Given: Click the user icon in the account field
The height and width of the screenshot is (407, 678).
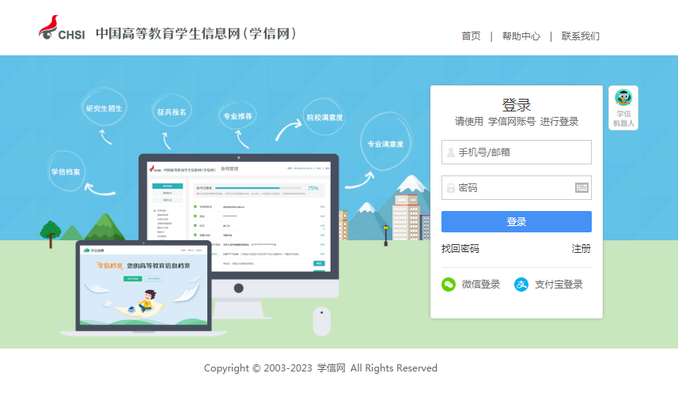Looking at the screenshot, I should point(451,153).
